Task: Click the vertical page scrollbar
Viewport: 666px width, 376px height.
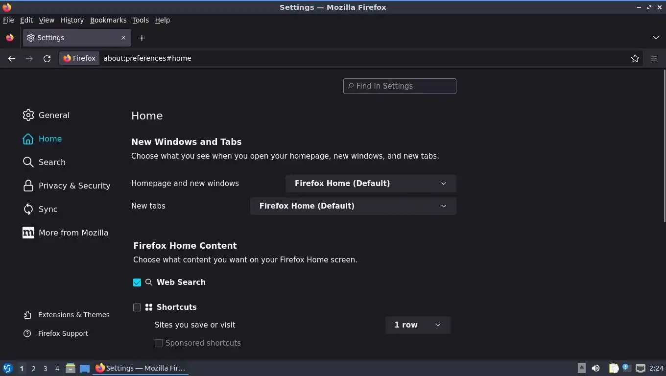Action: point(664,145)
